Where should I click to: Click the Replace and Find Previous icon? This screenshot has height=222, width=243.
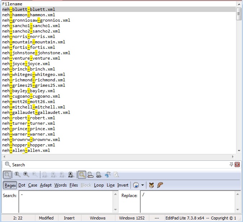pyautogui.click(x=62, y=175)
